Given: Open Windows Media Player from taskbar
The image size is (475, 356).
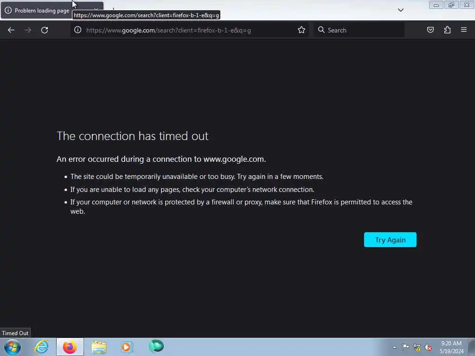Looking at the screenshot, I should [127, 347].
